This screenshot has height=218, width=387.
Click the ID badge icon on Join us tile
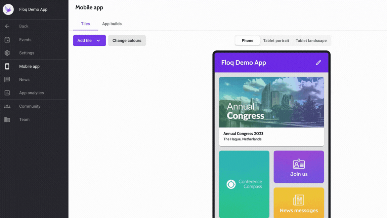pyautogui.click(x=299, y=163)
